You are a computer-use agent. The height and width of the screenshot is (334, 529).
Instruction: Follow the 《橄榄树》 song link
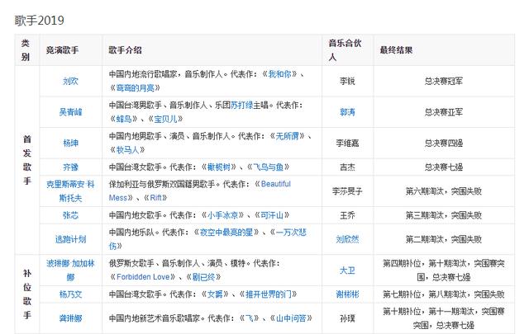point(218,167)
